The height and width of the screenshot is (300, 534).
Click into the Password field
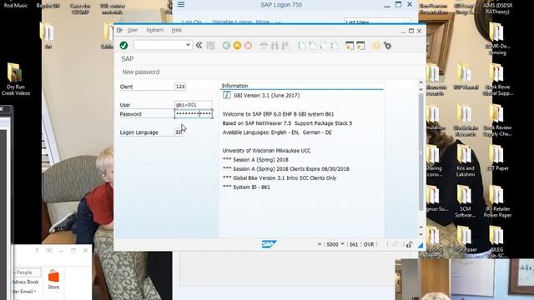pos(194,113)
